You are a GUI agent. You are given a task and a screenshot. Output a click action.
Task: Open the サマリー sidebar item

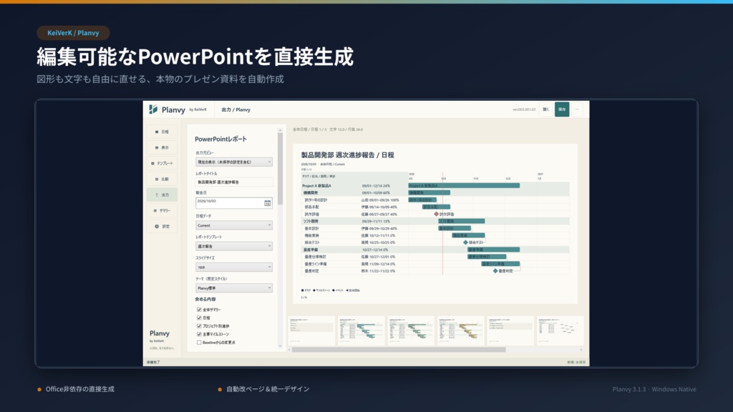pyautogui.click(x=162, y=211)
